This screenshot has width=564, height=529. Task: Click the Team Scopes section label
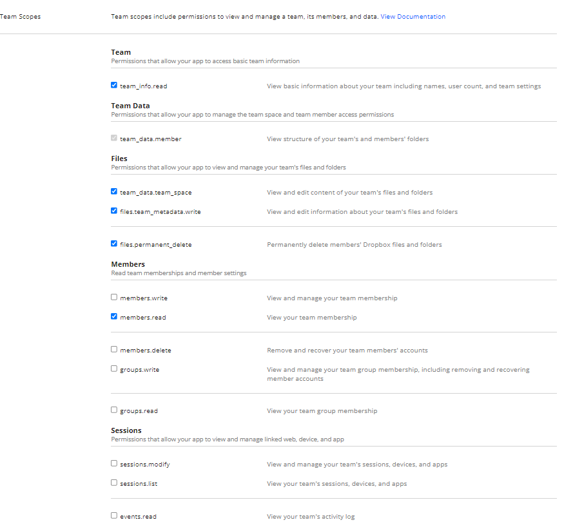point(21,17)
